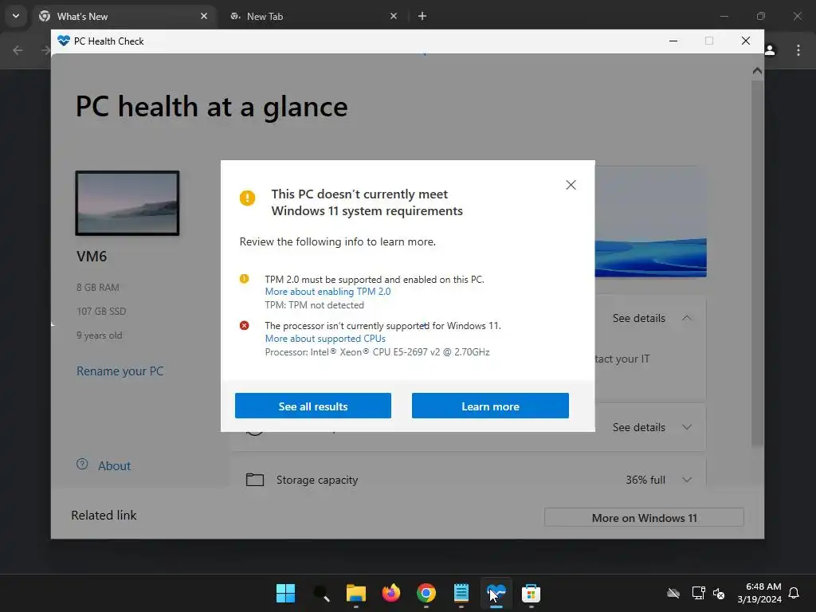This screenshot has height=612, width=816.
Task: Close the New Tab browser tab
Action: (x=394, y=16)
